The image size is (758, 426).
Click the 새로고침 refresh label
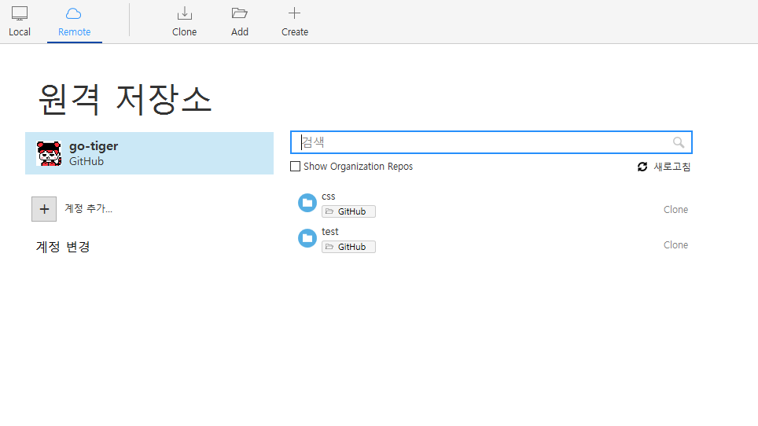[672, 167]
